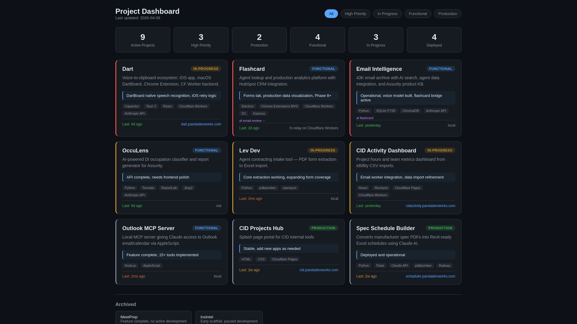Open the MeetPrep archived project

tap(154, 317)
